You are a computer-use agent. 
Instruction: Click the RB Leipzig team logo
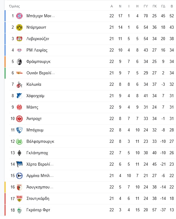coord(19,50)
